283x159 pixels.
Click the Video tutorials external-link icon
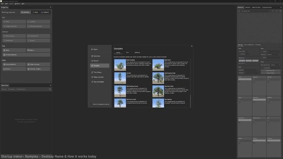pos(92,77)
